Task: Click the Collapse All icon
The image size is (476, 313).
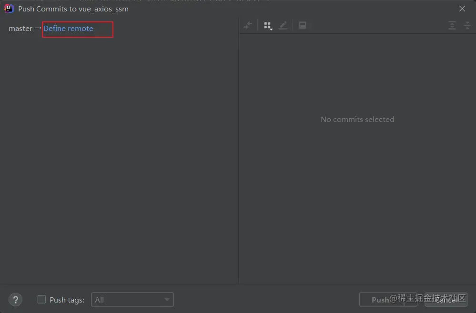Action: tap(467, 26)
